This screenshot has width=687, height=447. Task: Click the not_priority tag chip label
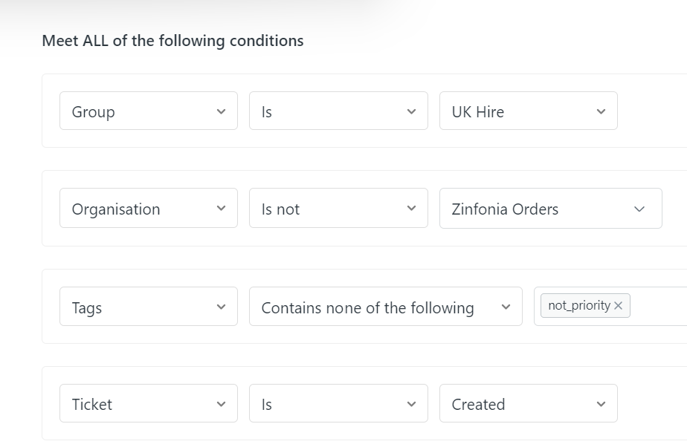(x=578, y=306)
